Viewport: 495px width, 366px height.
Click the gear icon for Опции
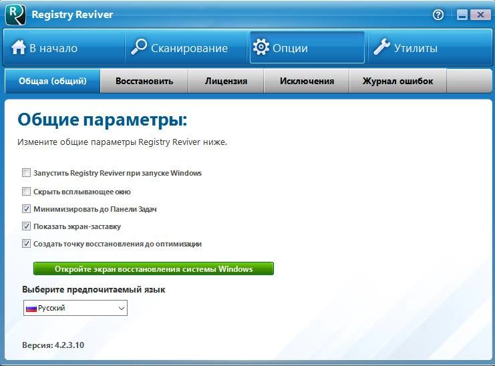tap(261, 47)
